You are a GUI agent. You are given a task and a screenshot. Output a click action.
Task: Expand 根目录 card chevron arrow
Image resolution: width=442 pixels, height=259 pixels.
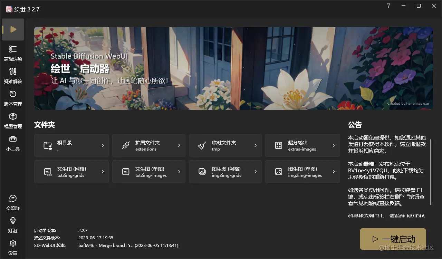pos(103,145)
